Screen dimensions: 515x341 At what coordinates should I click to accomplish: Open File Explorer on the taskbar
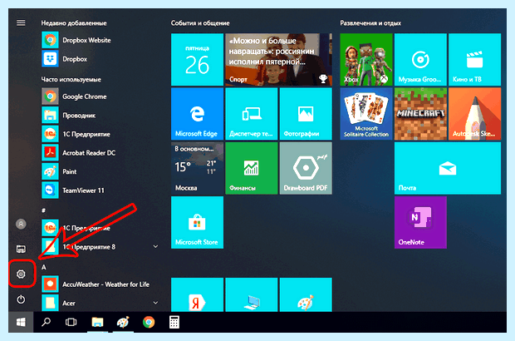[97, 322]
